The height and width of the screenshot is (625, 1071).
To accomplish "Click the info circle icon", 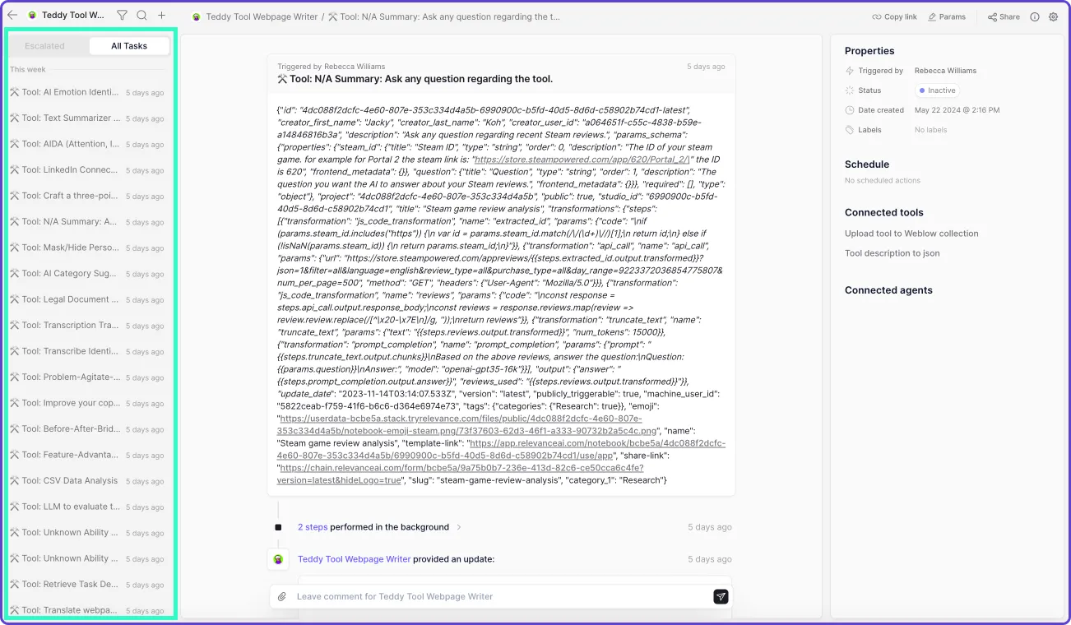I will [x=1035, y=16].
